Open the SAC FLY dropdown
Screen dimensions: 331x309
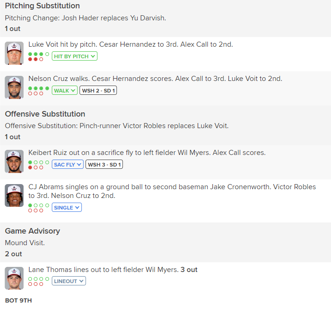[67, 165]
